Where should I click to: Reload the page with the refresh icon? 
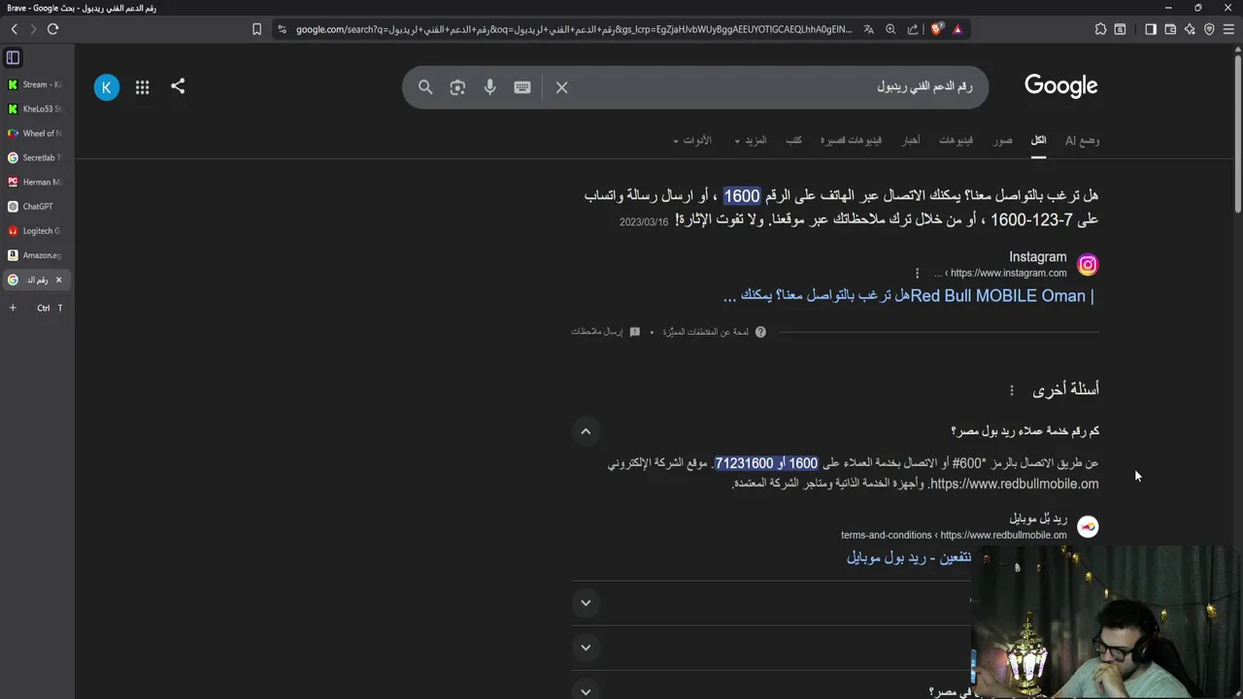coord(52,29)
